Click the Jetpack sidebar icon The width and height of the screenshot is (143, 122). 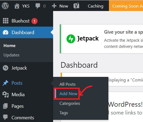pos(5,68)
